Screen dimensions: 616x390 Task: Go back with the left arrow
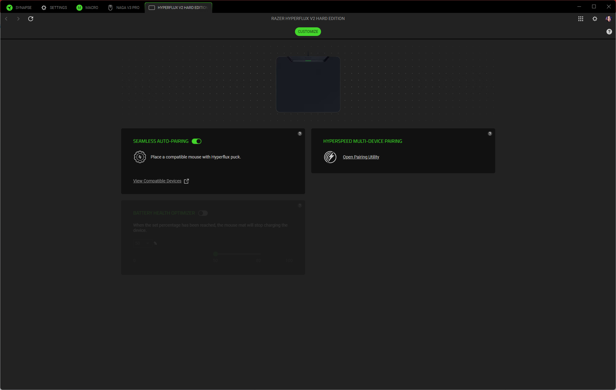click(x=6, y=19)
